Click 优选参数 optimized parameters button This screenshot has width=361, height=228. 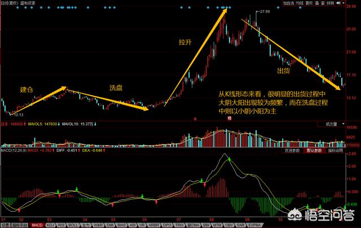click(x=292, y=151)
